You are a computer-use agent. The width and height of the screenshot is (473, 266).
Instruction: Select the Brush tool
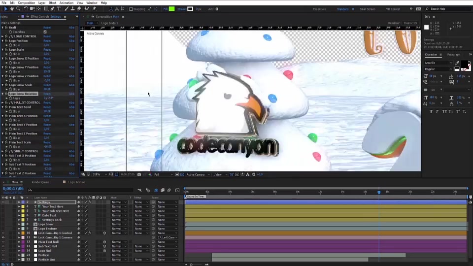pyautogui.click(x=67, y=9)
